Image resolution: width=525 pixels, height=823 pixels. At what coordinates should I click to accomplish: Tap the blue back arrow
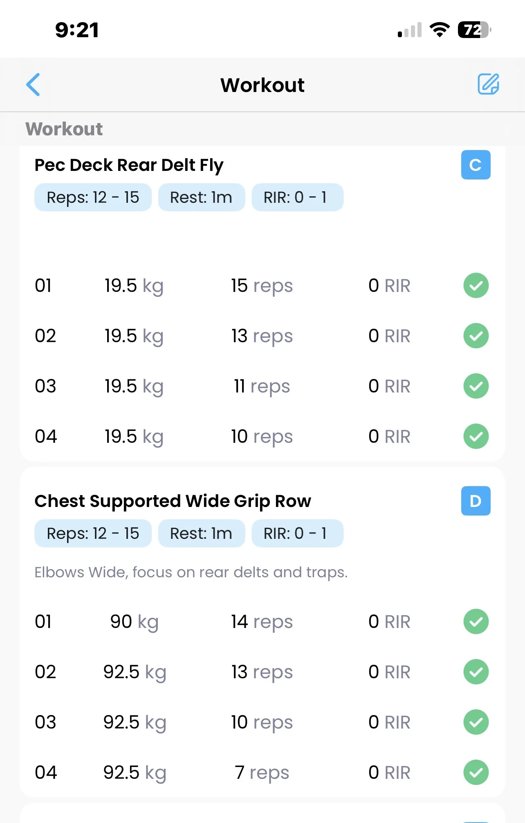[33, 85]
